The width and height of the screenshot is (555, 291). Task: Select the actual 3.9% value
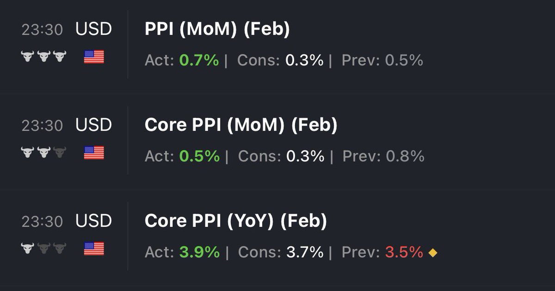click(199, 252)
